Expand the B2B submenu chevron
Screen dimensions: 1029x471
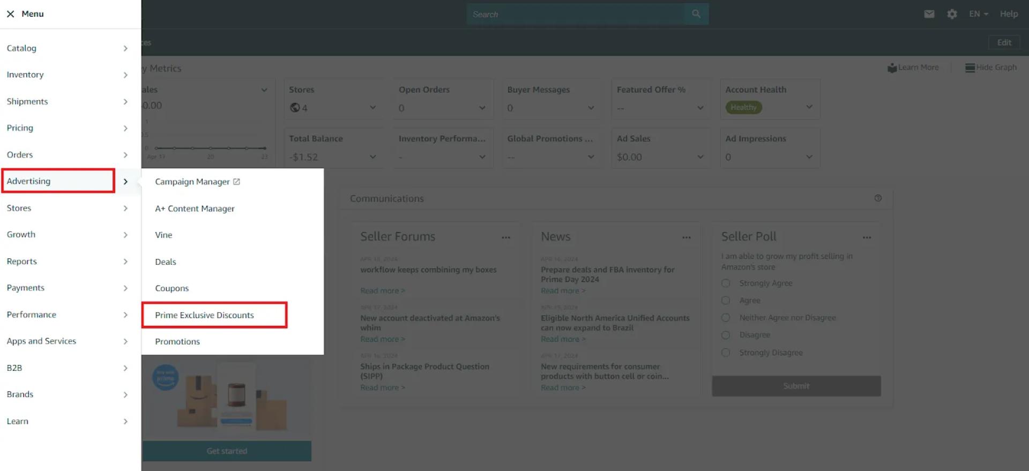coord(125,368)
